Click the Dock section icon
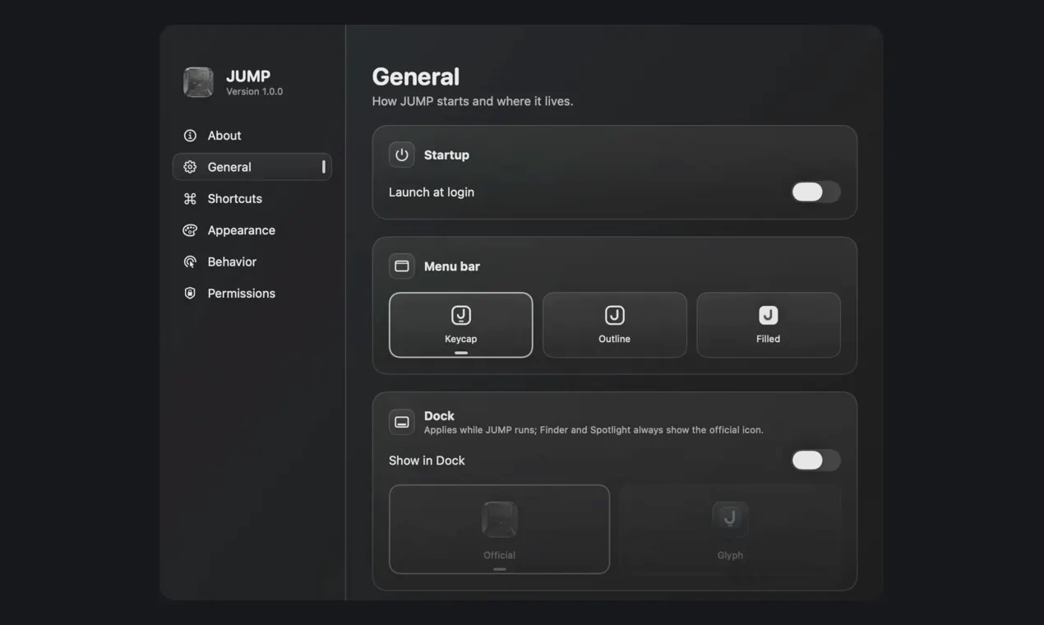Viewport: 1044px width, 625px height. [x=402, y=422]
